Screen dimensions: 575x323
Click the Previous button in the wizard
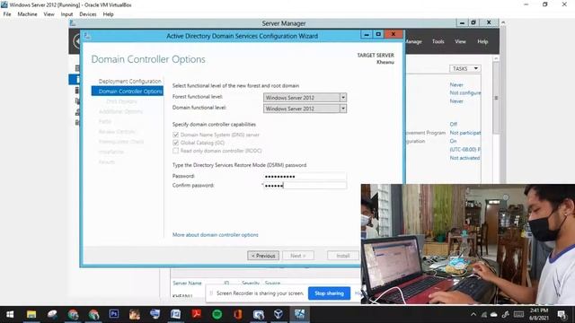263,256
